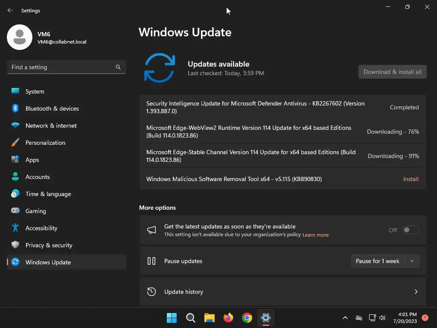Viewport: 437px width, 328px height.
Task: Launch Firefox from the taskbar
Action: point(228,318)
